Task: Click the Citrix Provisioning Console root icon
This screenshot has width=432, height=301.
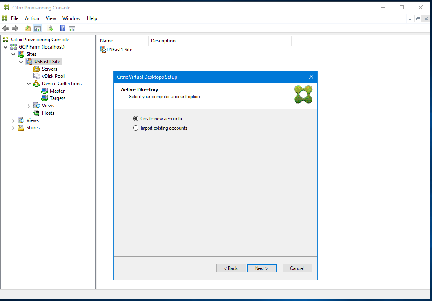Action: [x=6, y=39]
